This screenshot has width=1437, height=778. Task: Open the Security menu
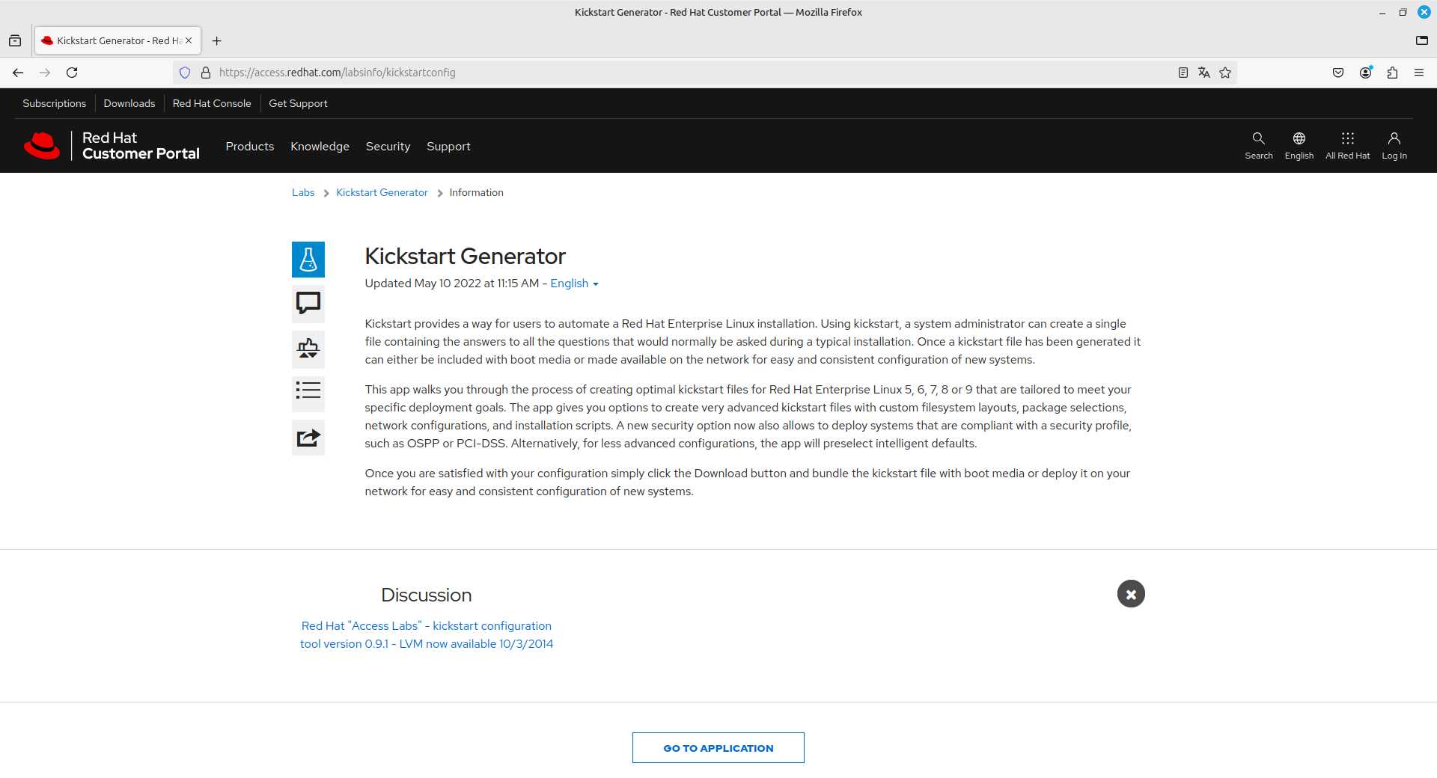(388, 147)
